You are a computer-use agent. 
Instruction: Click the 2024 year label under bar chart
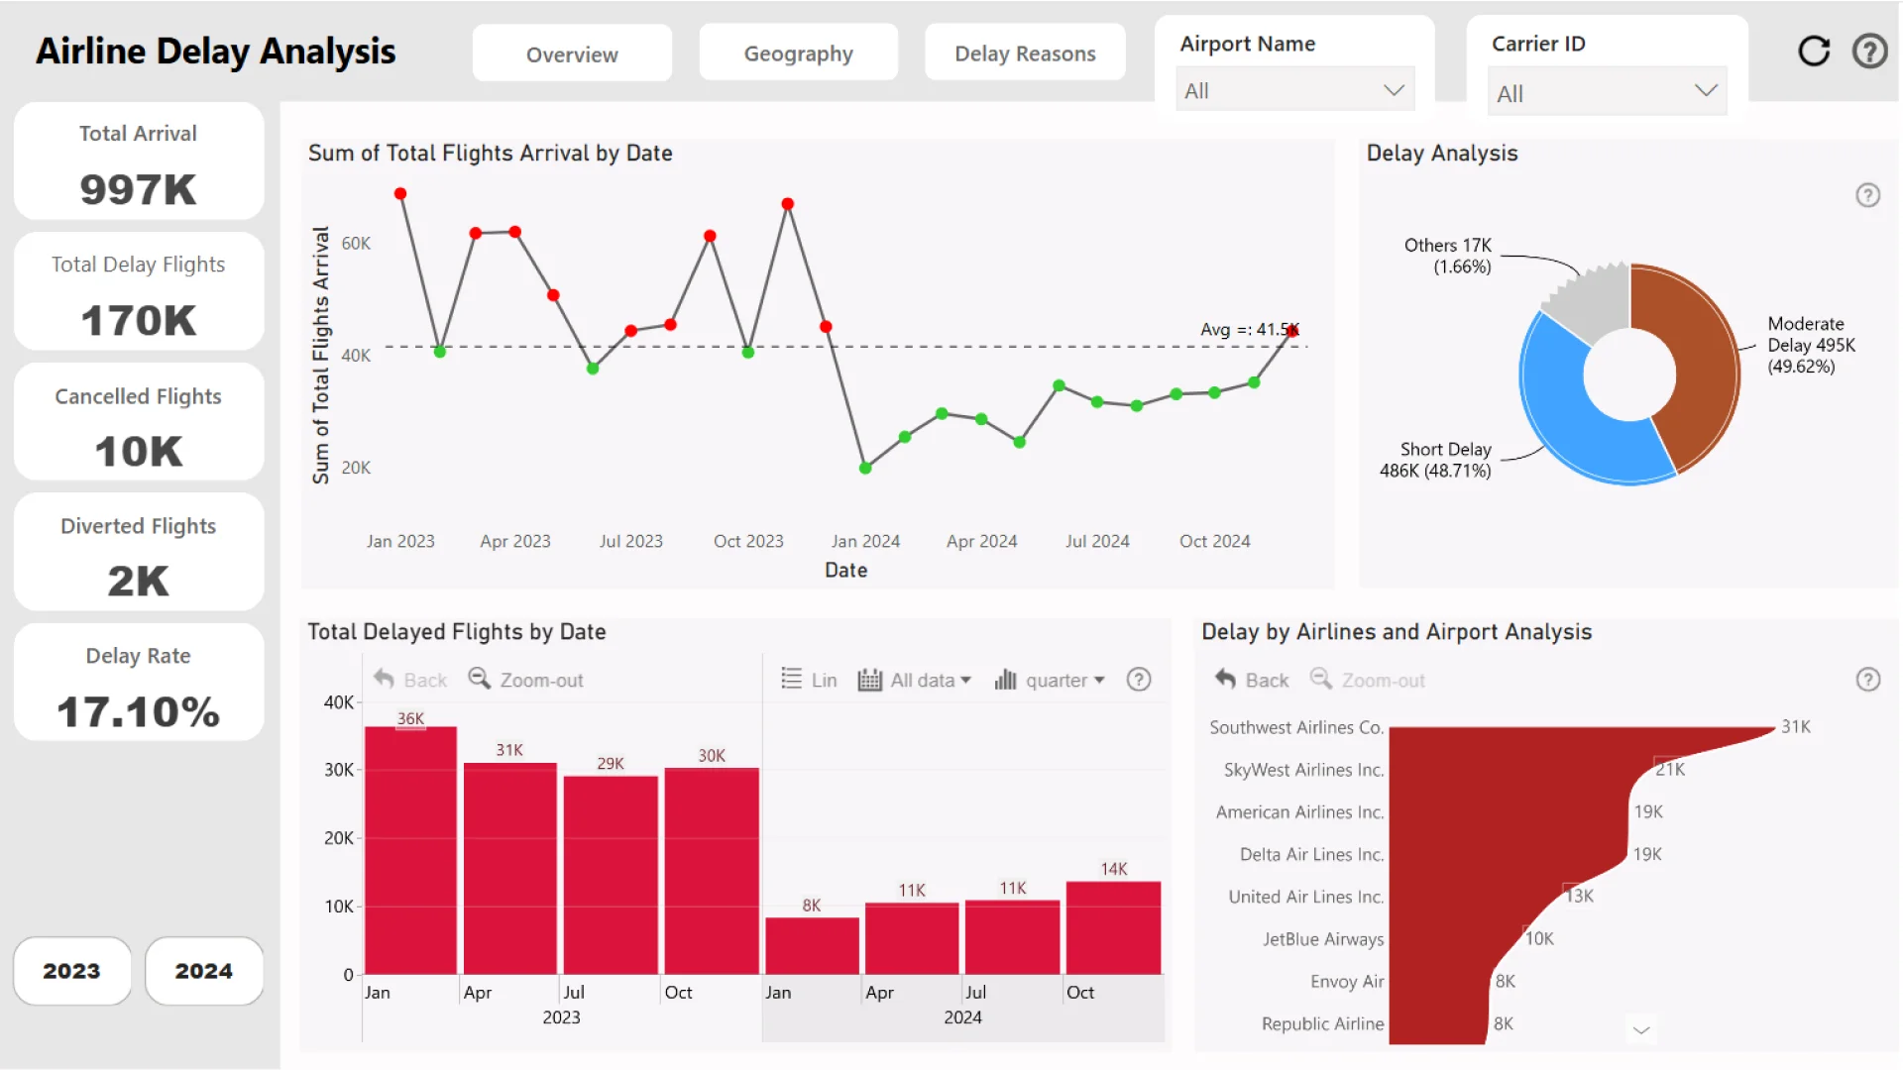(x=962, y=1017)
